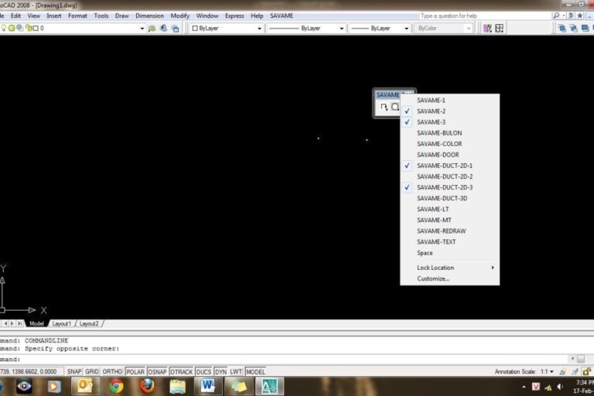Open Microsoft Word from the taskbar

[x=208, y=386]
